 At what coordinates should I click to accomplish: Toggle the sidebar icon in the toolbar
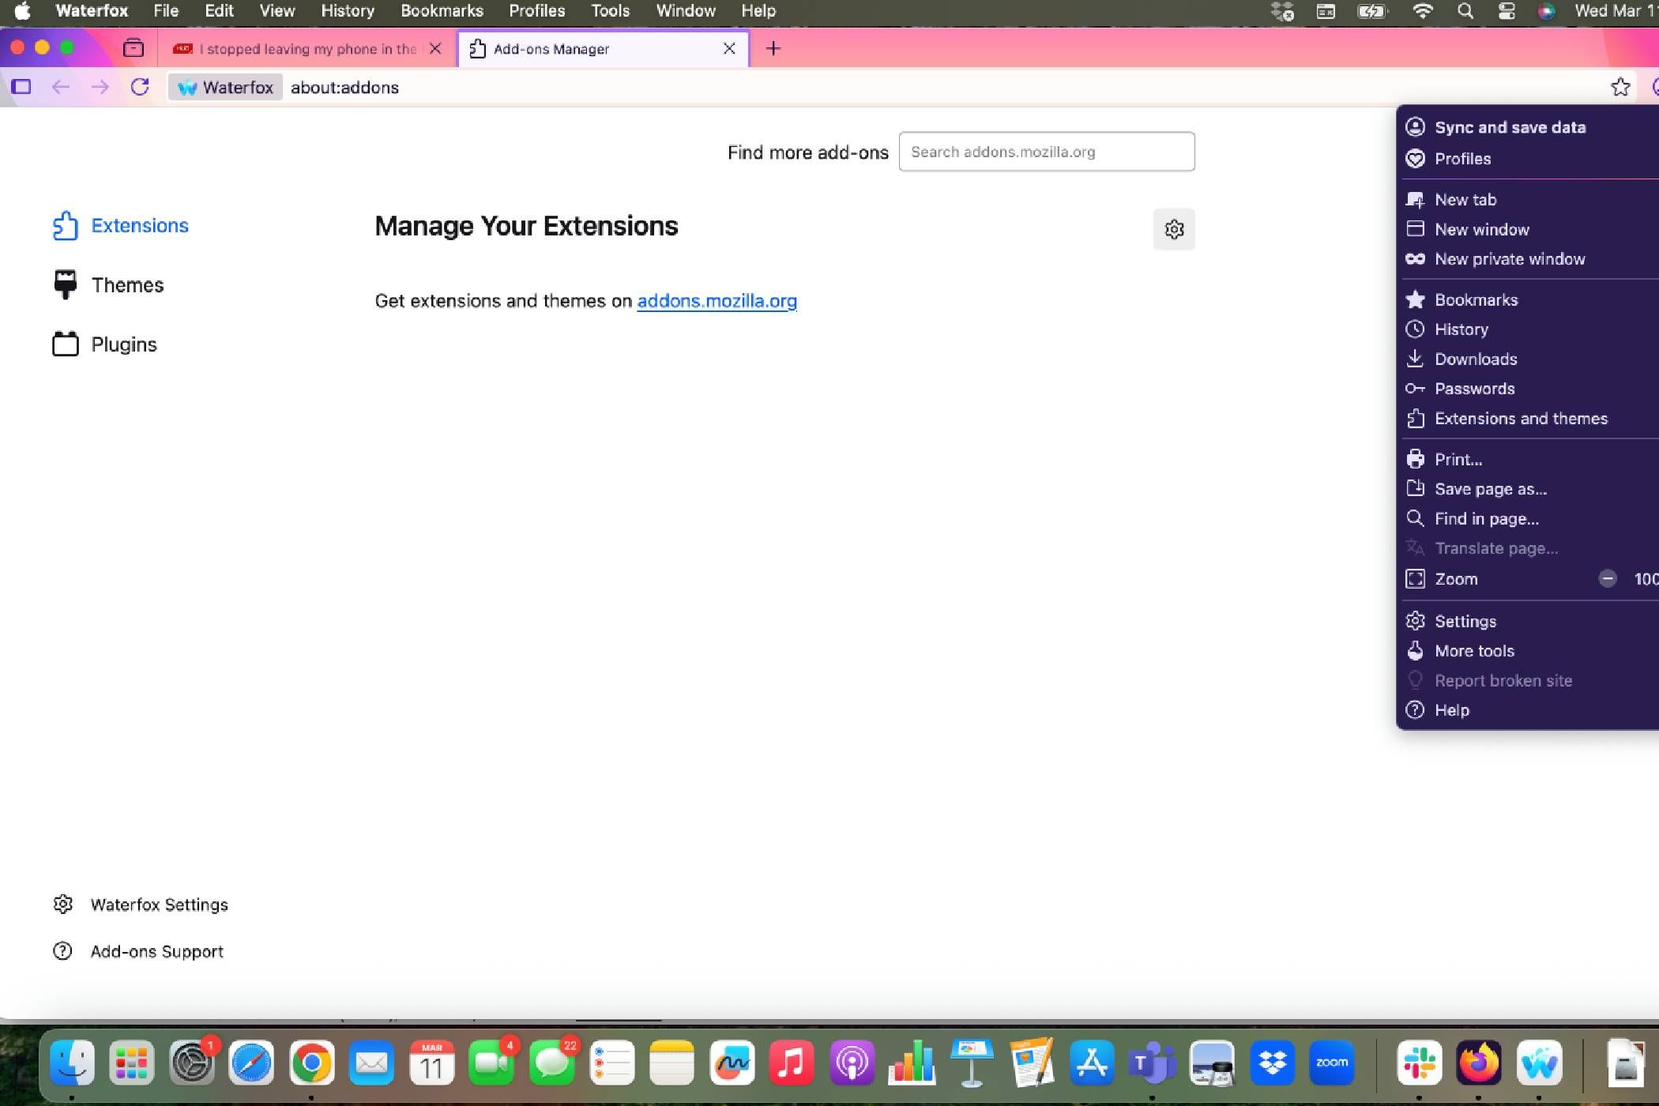[x=21, y=87]
